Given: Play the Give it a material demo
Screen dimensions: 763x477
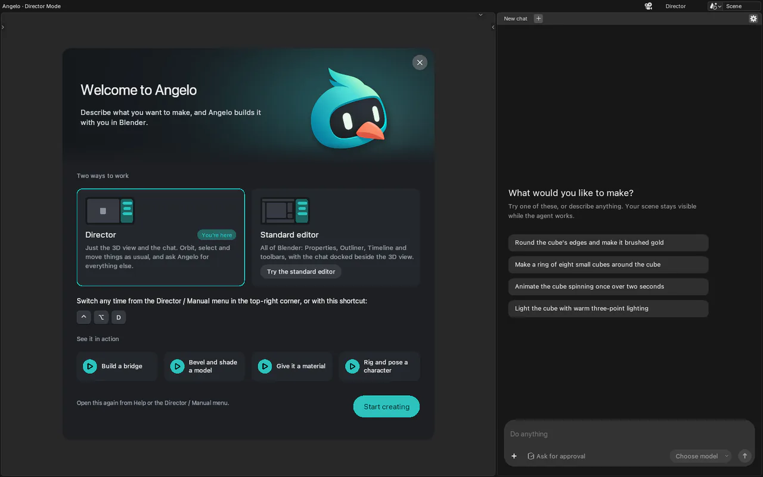Looking at the screenshot, I should tap(292, 366).
